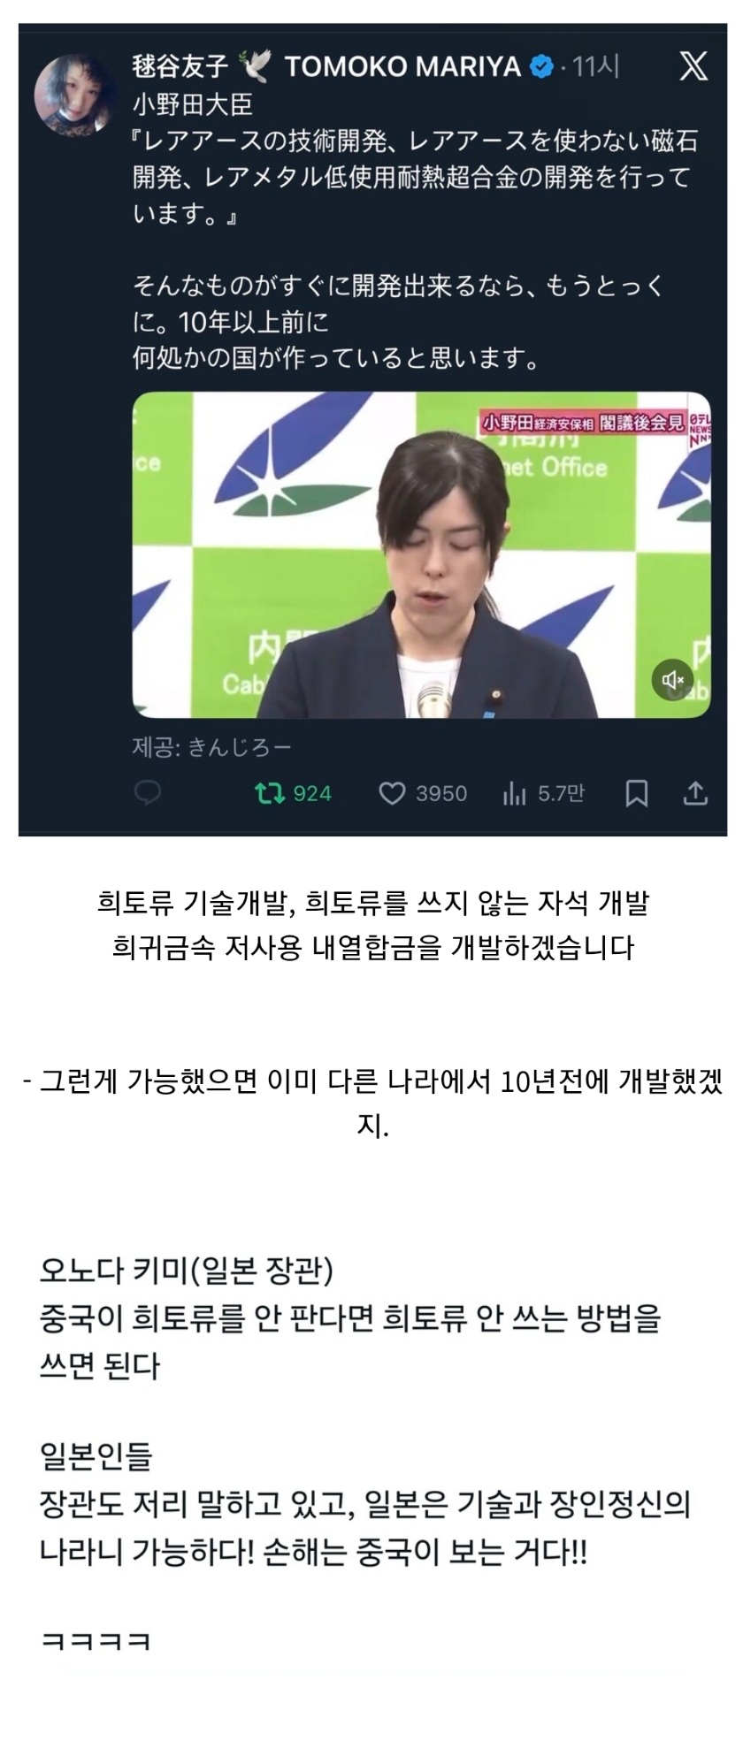Click the 5.7만 views count

561,793
